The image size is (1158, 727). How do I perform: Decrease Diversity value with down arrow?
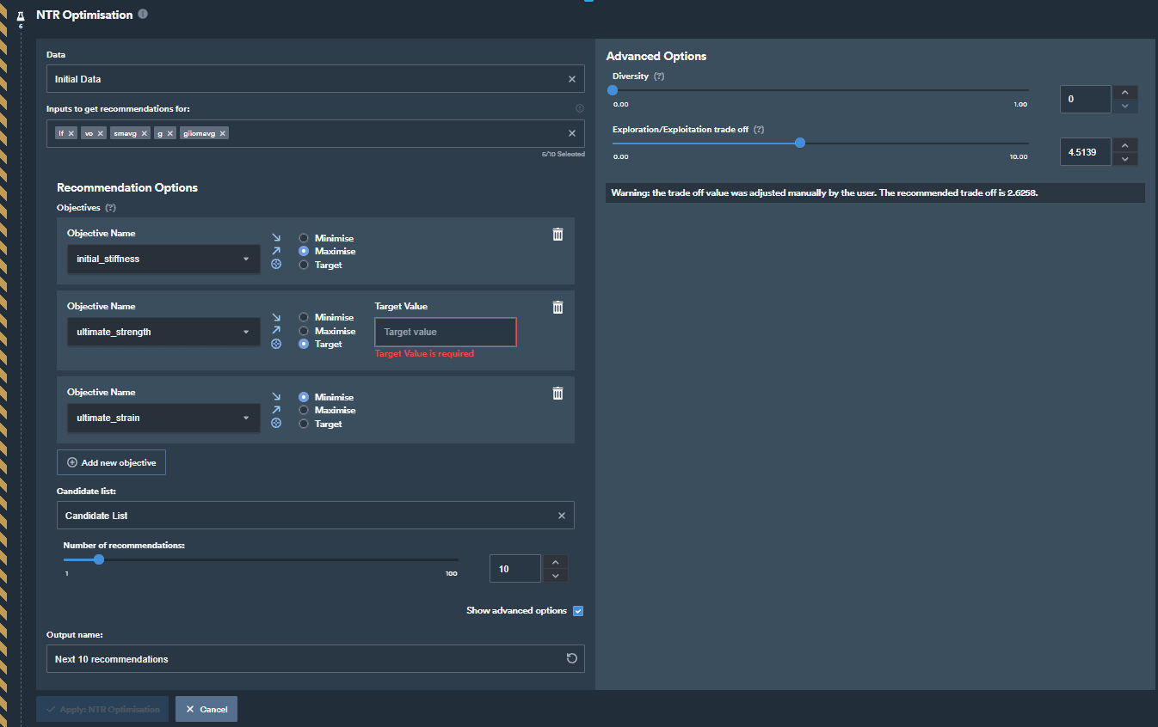(1125, 106)
